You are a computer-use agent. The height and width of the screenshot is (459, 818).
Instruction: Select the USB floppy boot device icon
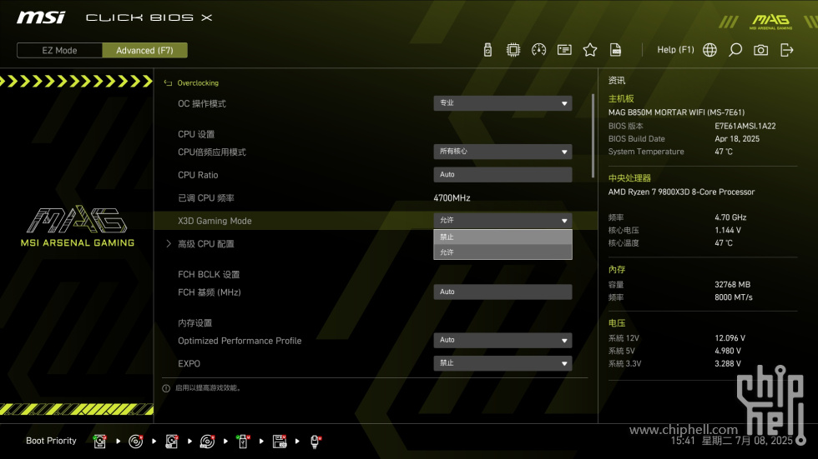click(x=280, y=442)
